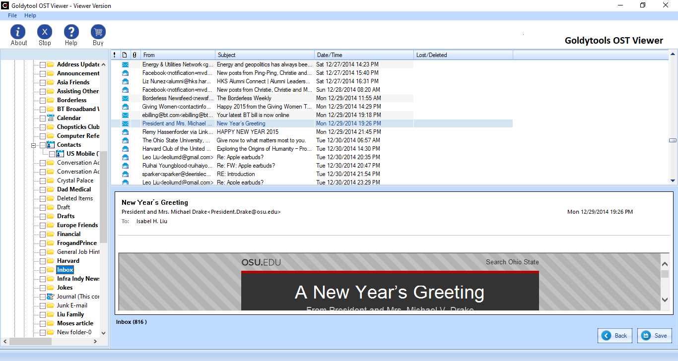Screen dimensions: 678x361
Task: Click the Save button
Action: 655,336
